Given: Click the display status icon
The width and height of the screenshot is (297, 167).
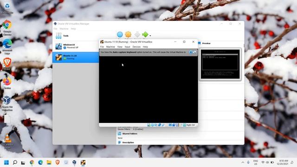Looking at the screenshot, I should [x=170, y=125].
